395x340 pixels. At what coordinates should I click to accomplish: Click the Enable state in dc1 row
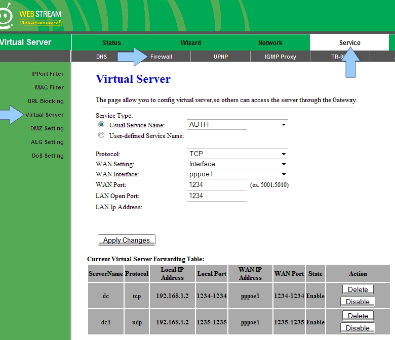pos(315,322)
